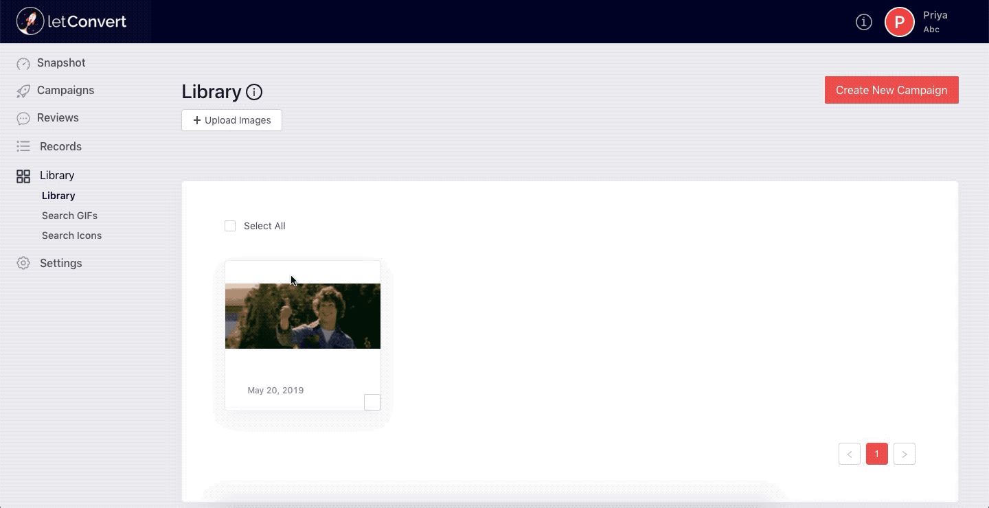Image resolution: width=989 pixels, height=508 pixels.
Task: Open Reviews from the sidebar
Action: pos(58,117)
